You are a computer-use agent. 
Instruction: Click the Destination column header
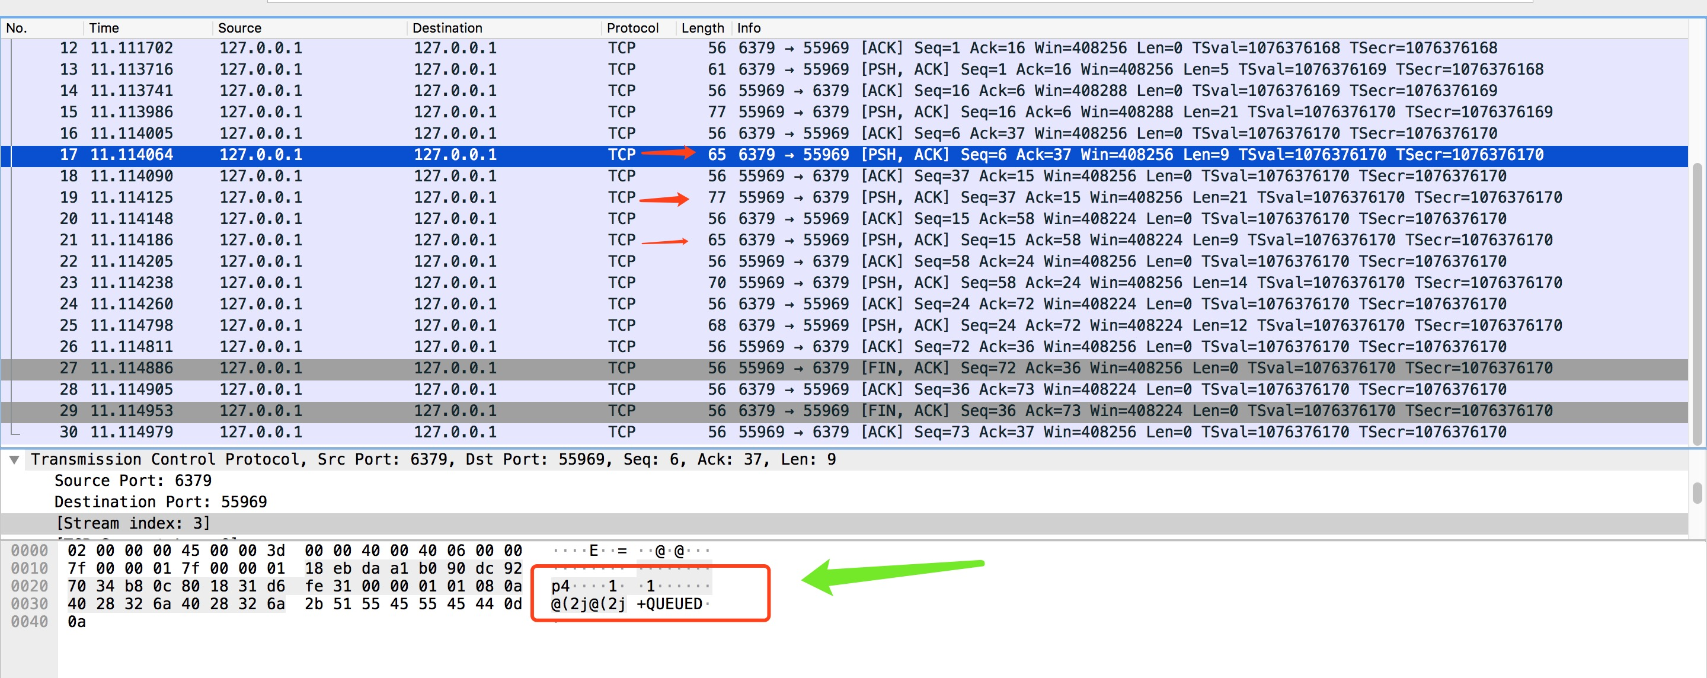[x=447, y=28]
